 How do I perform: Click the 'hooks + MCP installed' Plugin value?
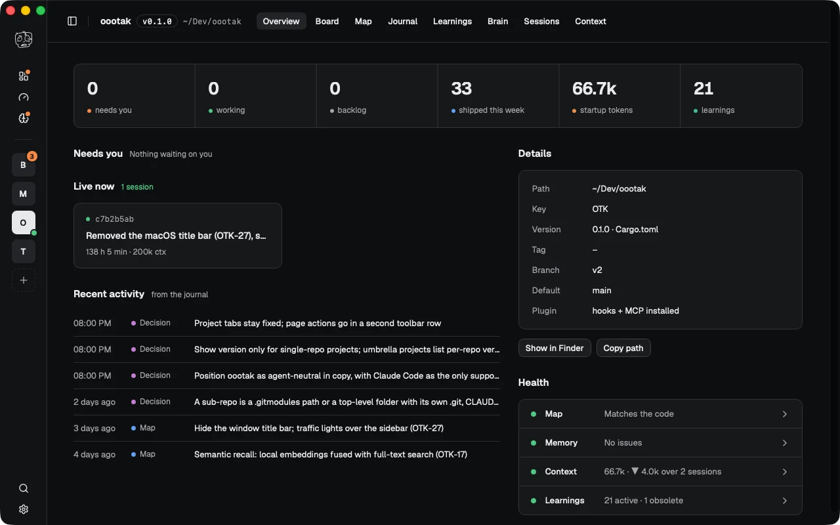pos(635,310)
